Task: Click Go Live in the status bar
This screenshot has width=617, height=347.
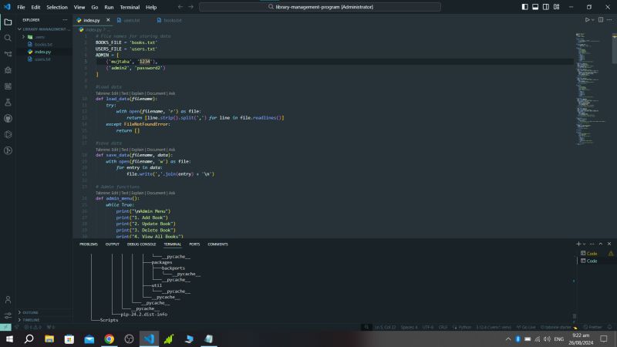Action: (x=526, y=327)
